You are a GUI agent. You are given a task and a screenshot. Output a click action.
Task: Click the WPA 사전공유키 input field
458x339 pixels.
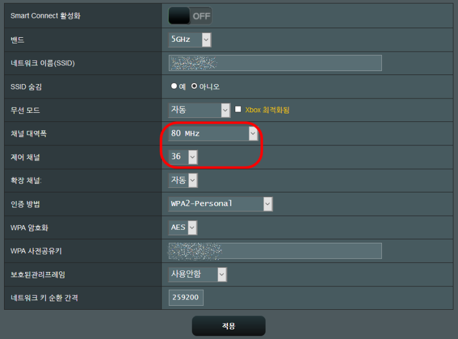[275, 251]
